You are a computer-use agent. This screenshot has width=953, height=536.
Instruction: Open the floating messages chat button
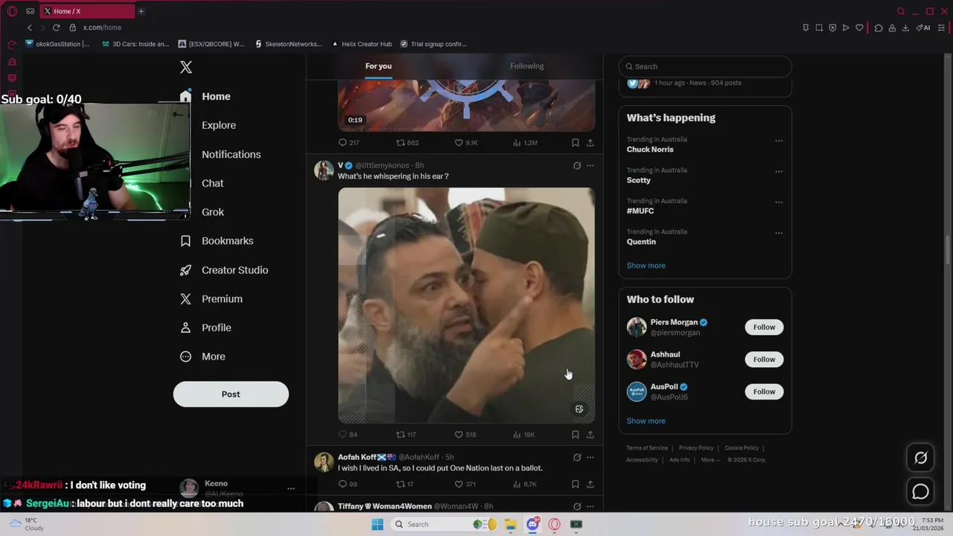pyautogui.click(x=921, y=492)
